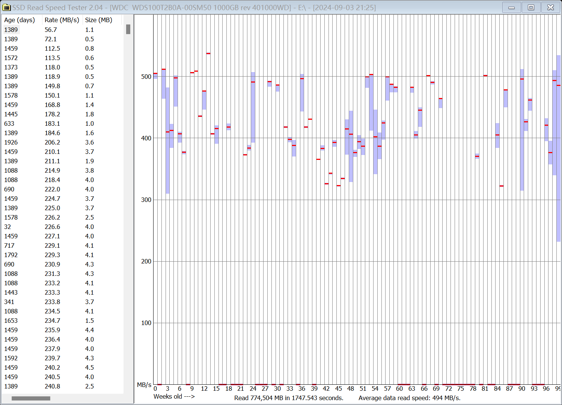Select the row with rate 234.5
The width and height of the screenshot is (562, 405).
tap(62, 311)
